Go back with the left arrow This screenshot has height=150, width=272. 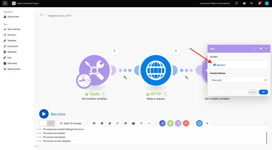coord(42,15)
